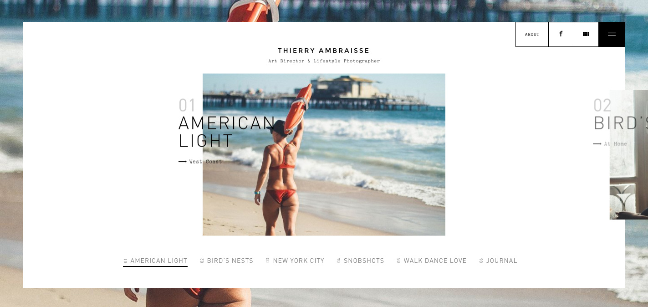Image resolution: width=648 pixels, height=307 pixels.
Task: Click the Bird's slide heading
Action: [x=620, y=123]
